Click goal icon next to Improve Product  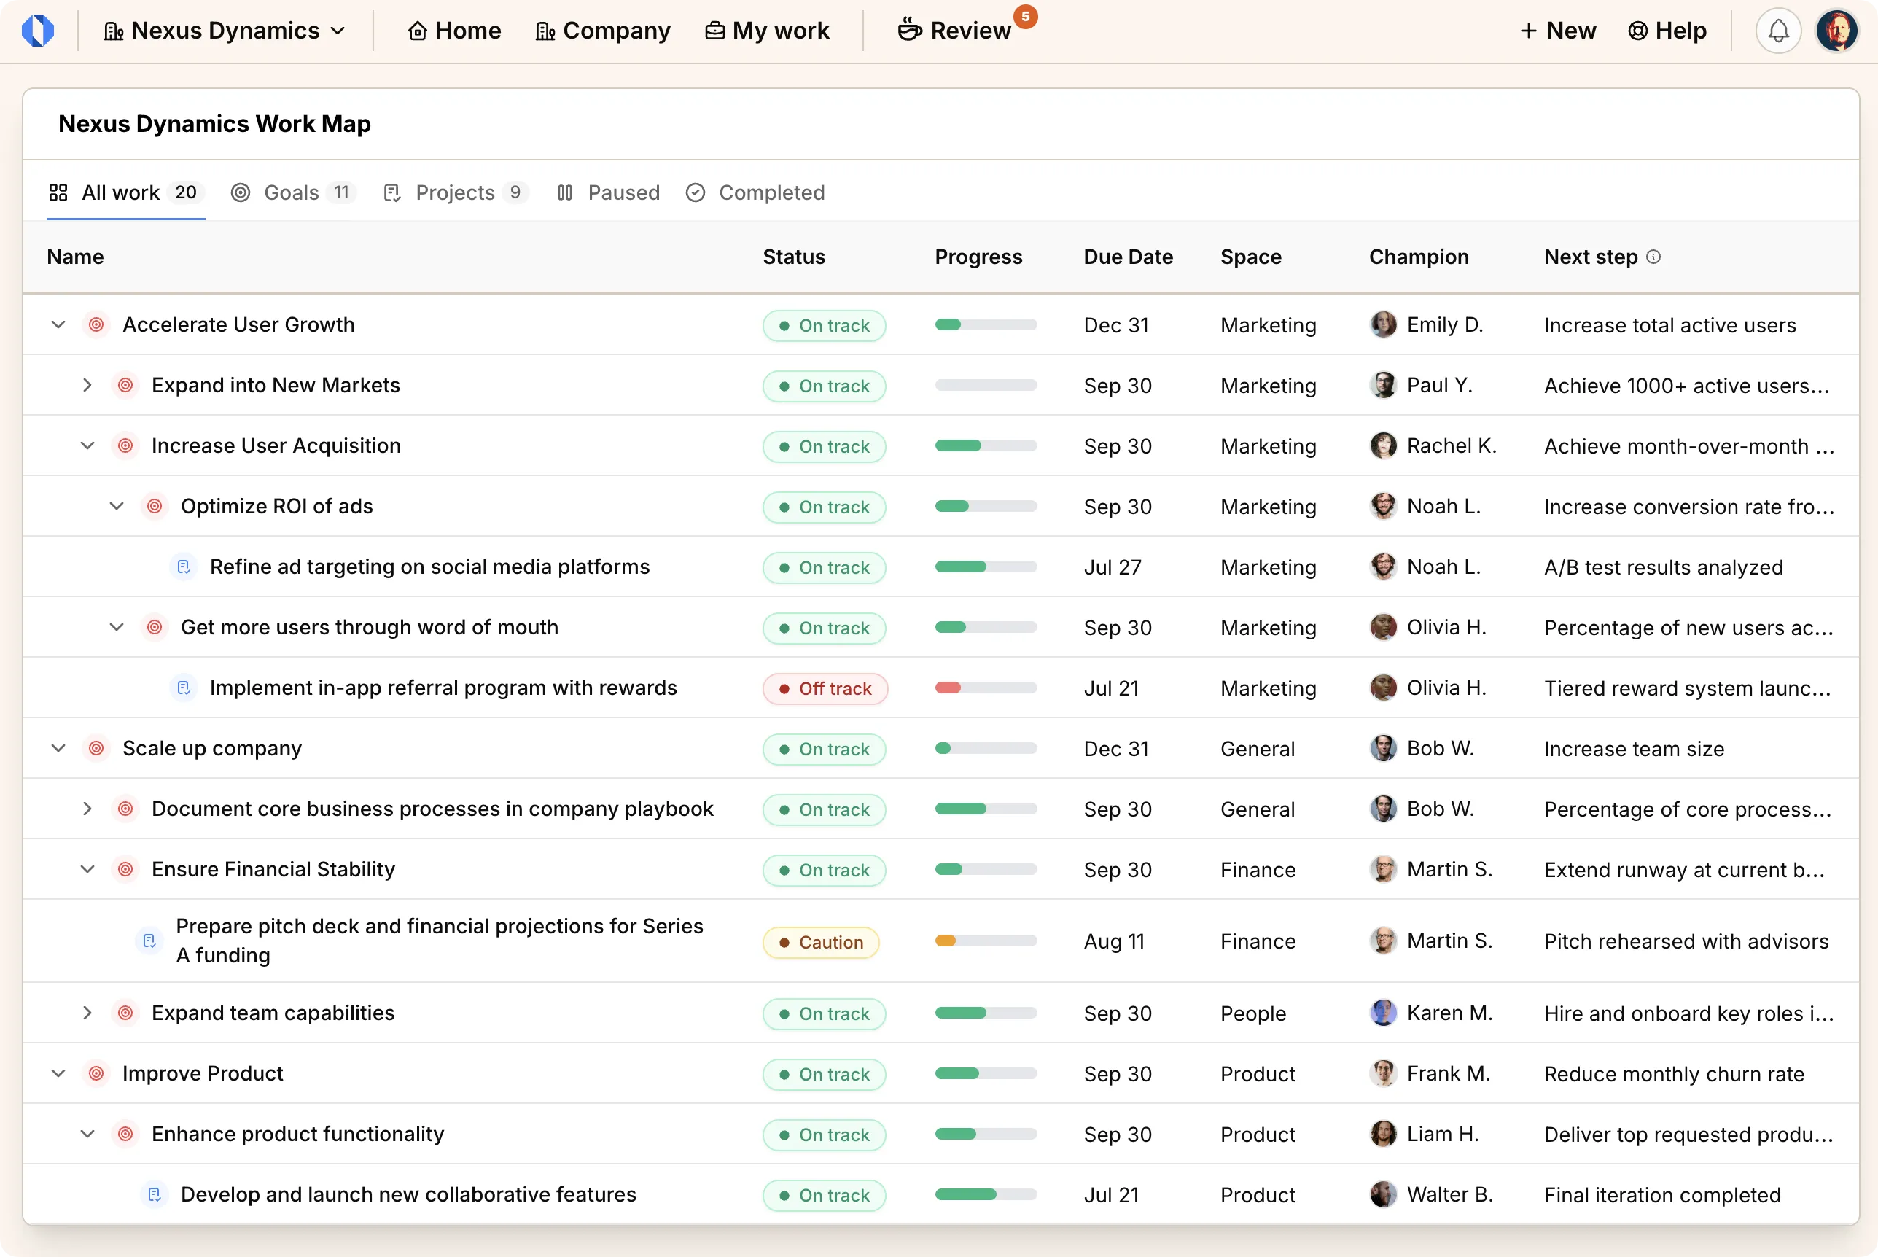(x=96, y=1073)
